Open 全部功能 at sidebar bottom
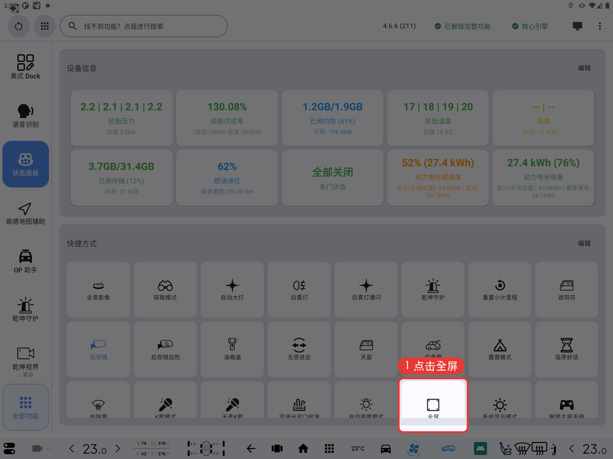The image size is (613, 459). point(25,407)
